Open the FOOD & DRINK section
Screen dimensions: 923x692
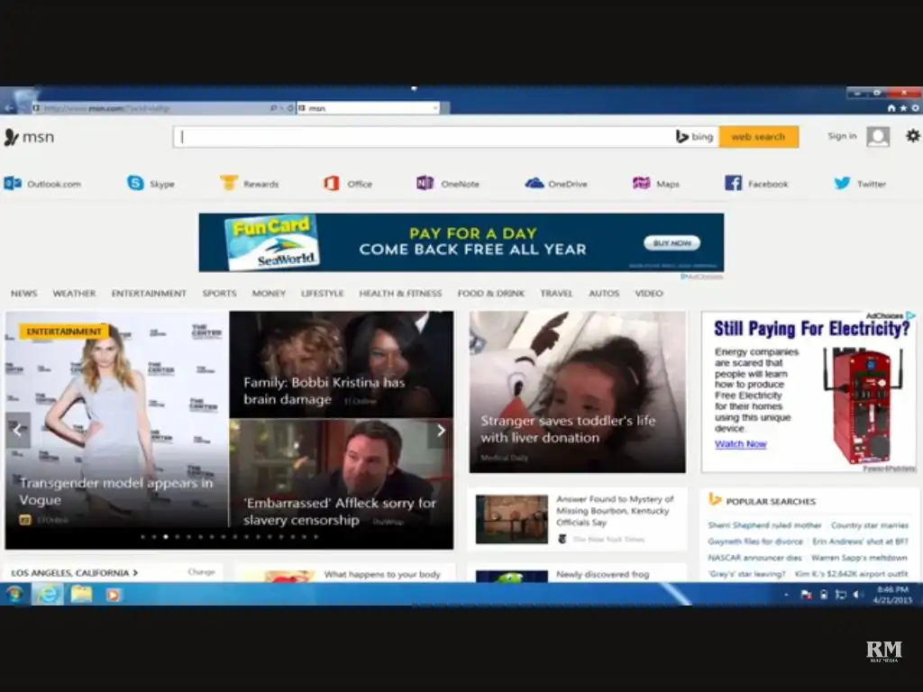point(491,293)
